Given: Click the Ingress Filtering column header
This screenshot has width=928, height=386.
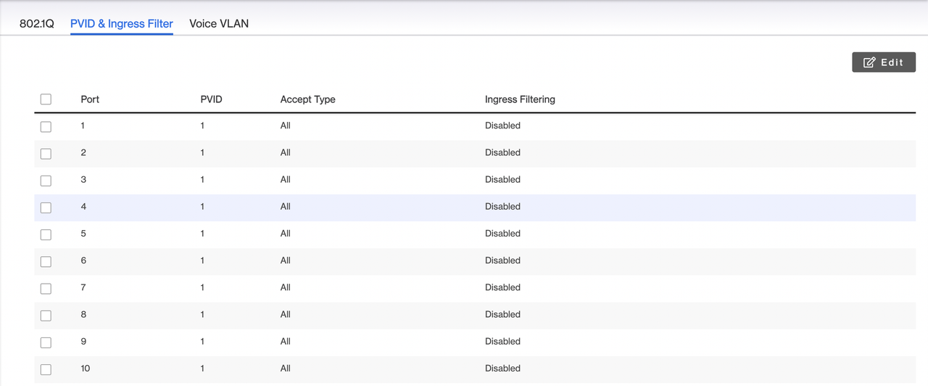Looking at the screenshot, I should (520, 99).
